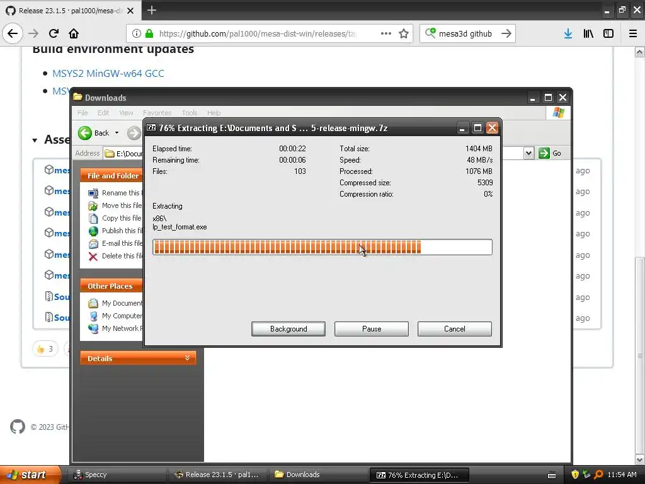Click the mesa3d github search box
Viewport: 645px width, 484px height.
(465, 33)
